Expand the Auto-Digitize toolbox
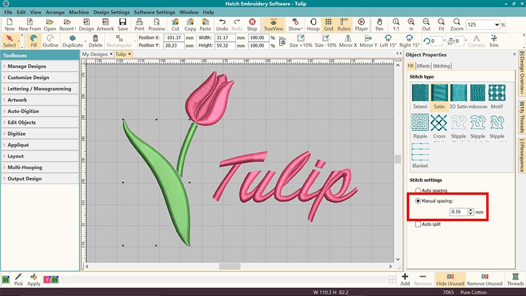Screen dimensions: 526x296 click(40, 111)
